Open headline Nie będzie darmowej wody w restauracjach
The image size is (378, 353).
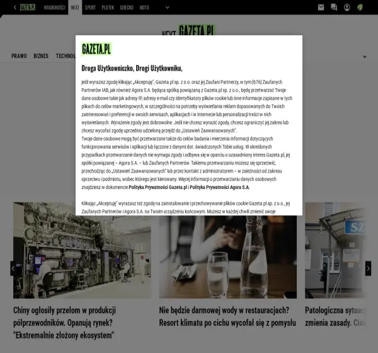point(227,316)
